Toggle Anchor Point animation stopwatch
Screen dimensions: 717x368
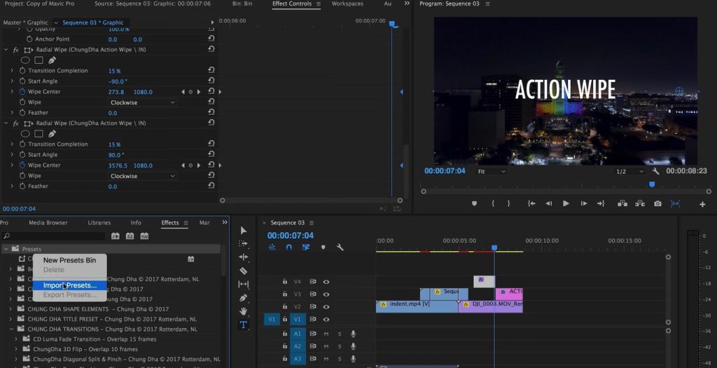(x=29, y=39)
